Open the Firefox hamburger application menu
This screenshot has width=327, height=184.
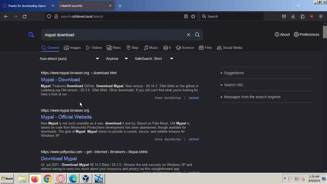click(x=321, y=16)
